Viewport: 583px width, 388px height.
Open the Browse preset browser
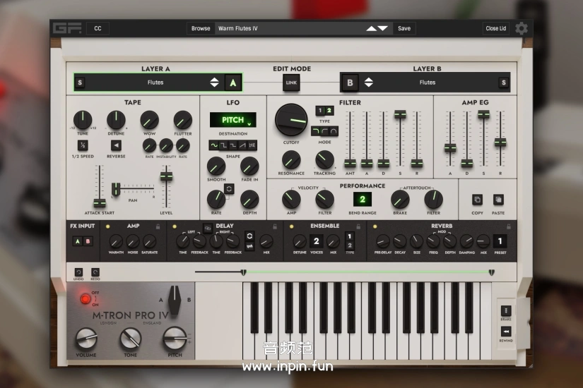pos(201,28)
